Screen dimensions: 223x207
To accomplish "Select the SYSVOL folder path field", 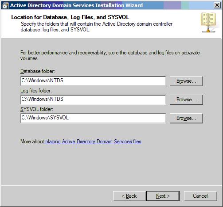I will pyautogui.click(x=93, y=118).
